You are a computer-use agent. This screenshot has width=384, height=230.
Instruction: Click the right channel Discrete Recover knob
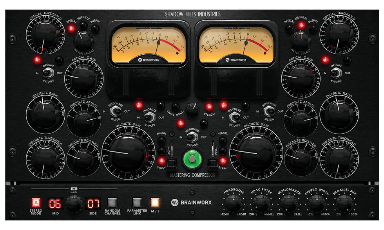301,159
